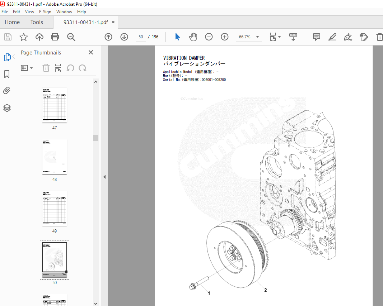Viewport: 383px width, 306px height.
Task: Select the highlight text pen
Action: coord(332,37)
